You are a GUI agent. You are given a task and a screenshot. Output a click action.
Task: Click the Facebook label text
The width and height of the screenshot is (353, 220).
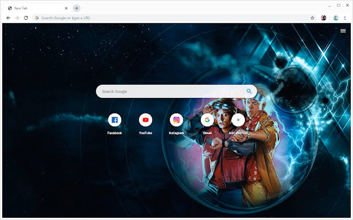click(x=115, y=133)
